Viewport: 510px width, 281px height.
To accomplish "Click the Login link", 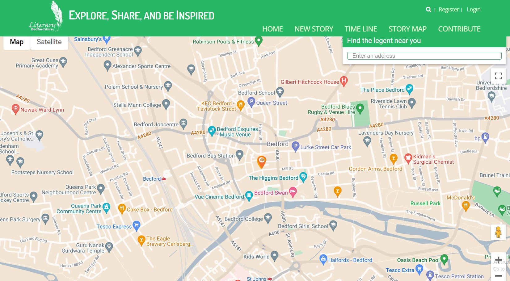I will pyautogui.click(x=474, y=10).
